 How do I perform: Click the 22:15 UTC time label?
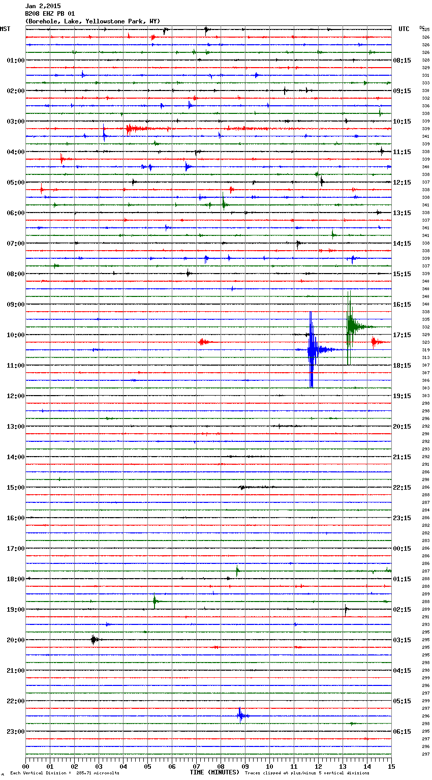[x=402, y=488]
